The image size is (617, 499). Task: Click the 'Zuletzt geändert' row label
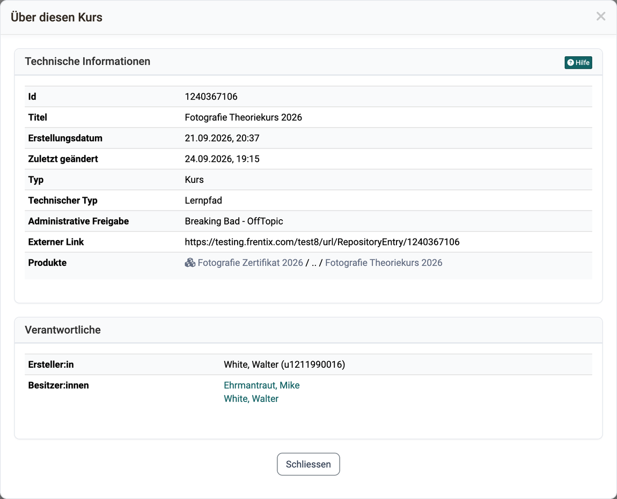tap(63, 159)
